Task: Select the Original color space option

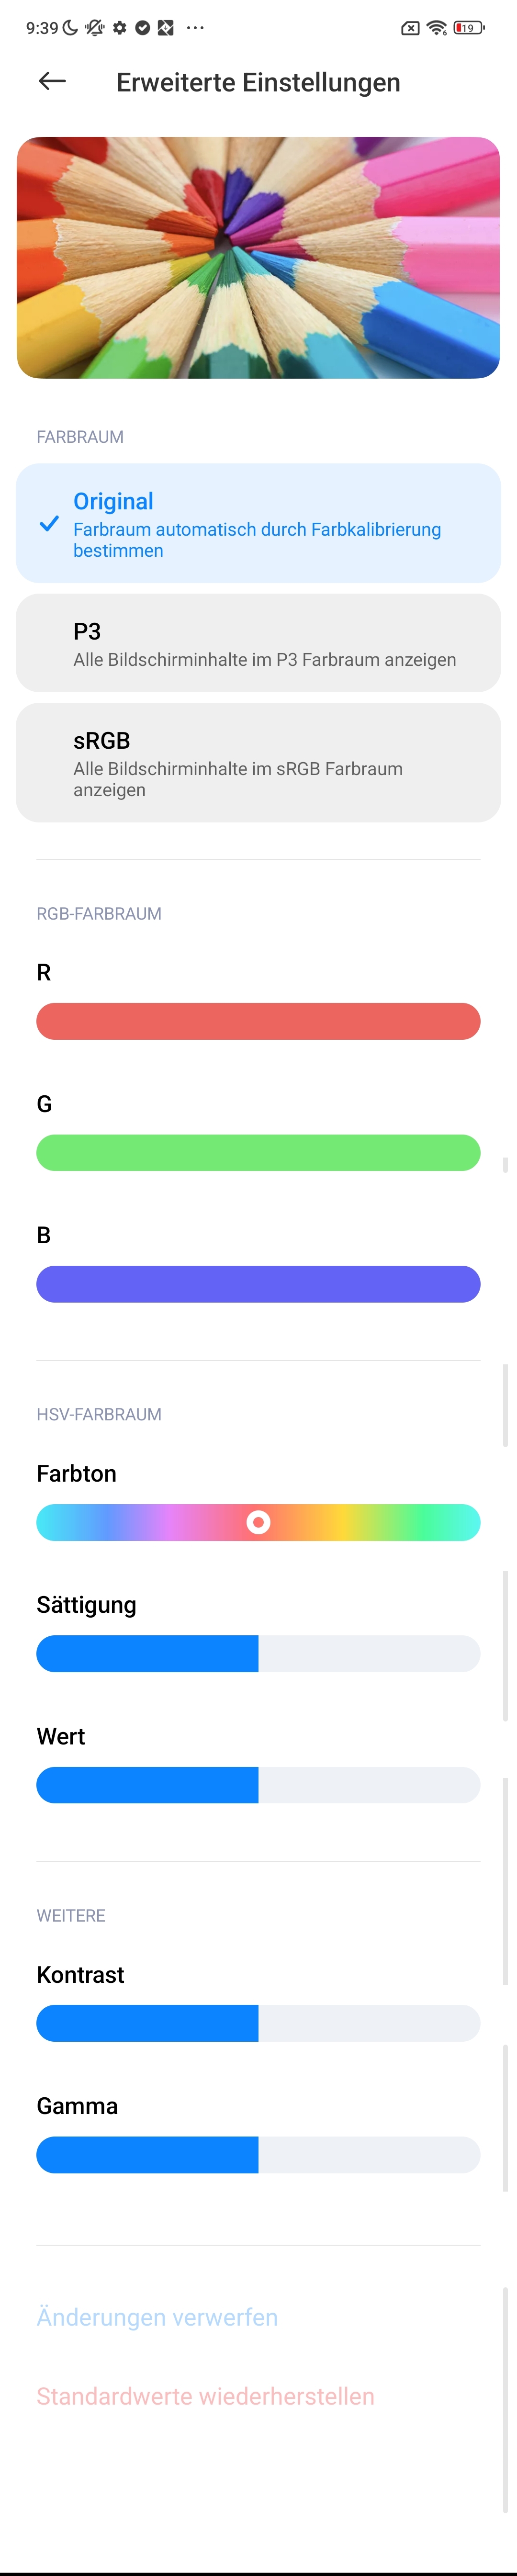Action: (x=258, y=523)
